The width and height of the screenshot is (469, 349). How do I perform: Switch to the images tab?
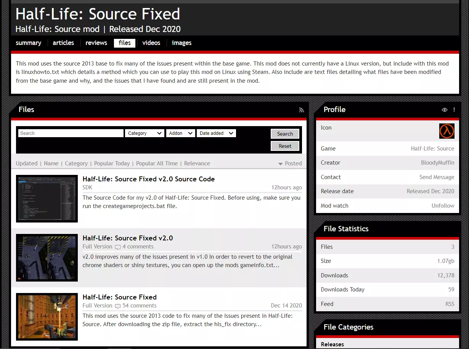coord(181,43)
